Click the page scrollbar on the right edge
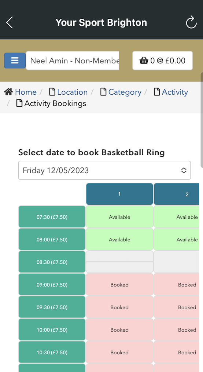This screenshot has width=203, height=372. [x=202, y=120]
